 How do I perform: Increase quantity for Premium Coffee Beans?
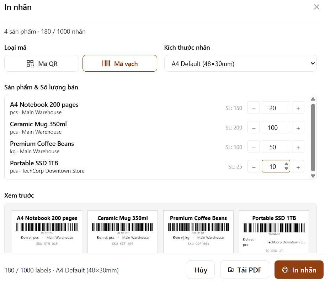[298, 147]
